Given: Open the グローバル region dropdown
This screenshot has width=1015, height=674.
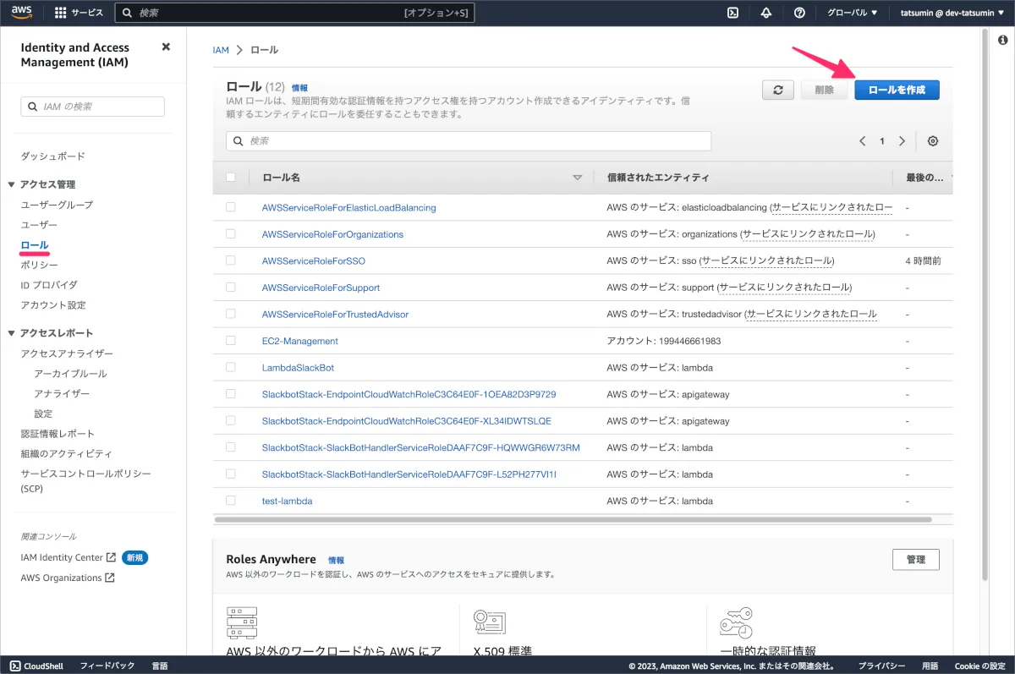Looking at the screenshot, I should (x=852, y=13).
